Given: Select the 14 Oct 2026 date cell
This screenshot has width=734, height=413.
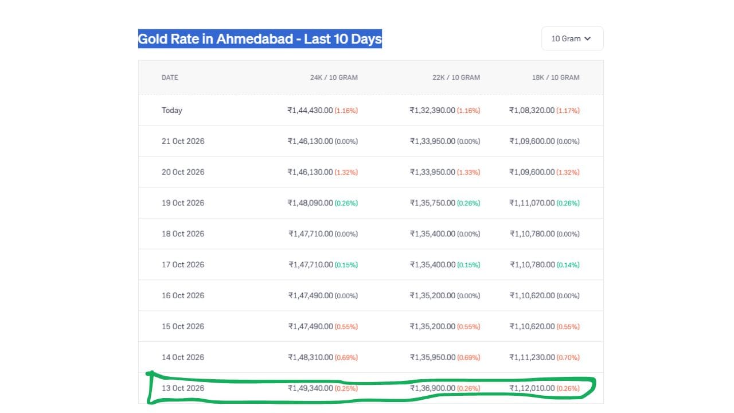Looking at the screenshot, I should [183, 357].
